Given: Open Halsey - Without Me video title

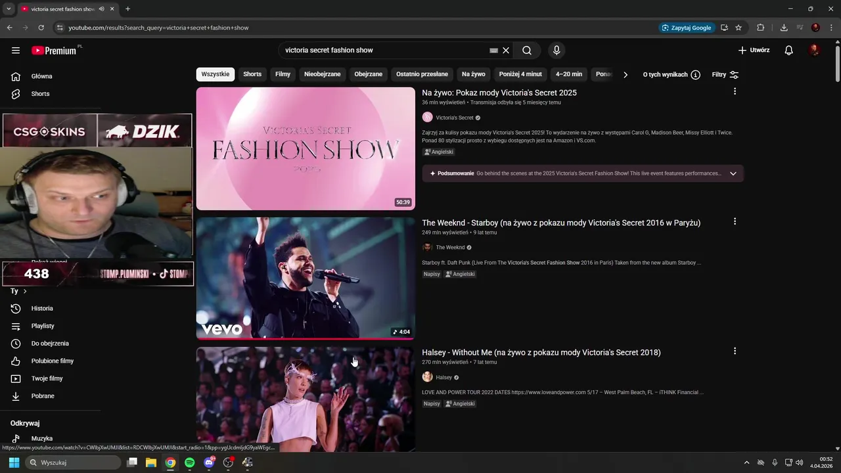Looking at the screenshot, I should pyautogui.click(x=541, y=352).
